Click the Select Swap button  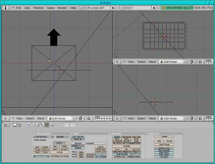click(x=164, y=145)
